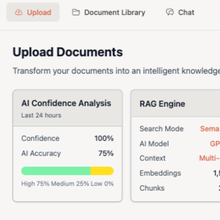This screenshot has height=220, width=220.
Task: Click the Search Mode value in red
Action: pyautogui.click(x=210, y=129)
